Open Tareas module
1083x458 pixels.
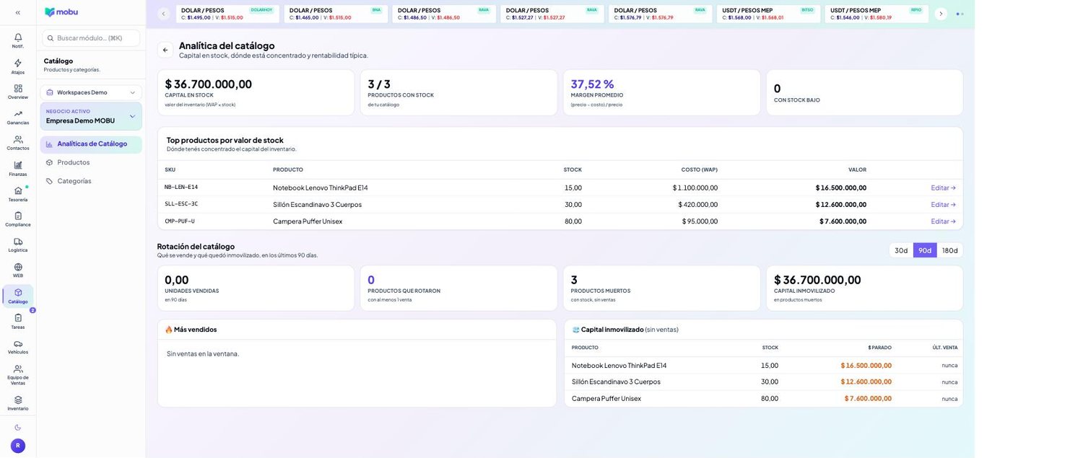(18, 322)
